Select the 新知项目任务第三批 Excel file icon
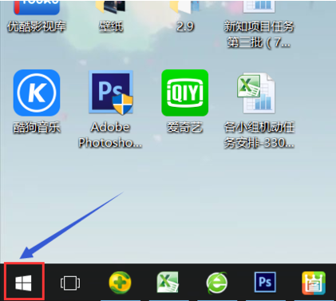Screen dimensions: 336x301 (x=259, y=6)
